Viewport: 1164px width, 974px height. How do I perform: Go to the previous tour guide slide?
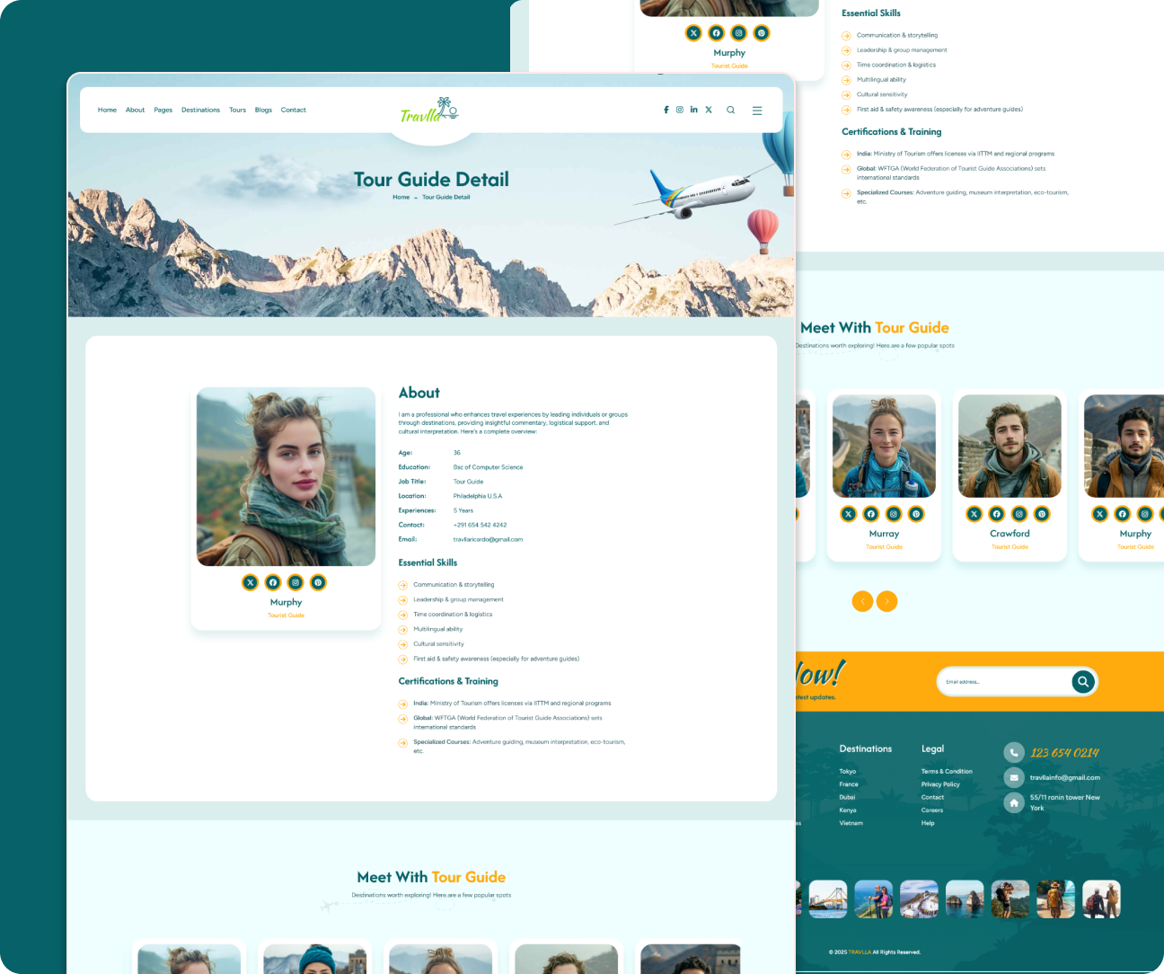click(862, 601)
